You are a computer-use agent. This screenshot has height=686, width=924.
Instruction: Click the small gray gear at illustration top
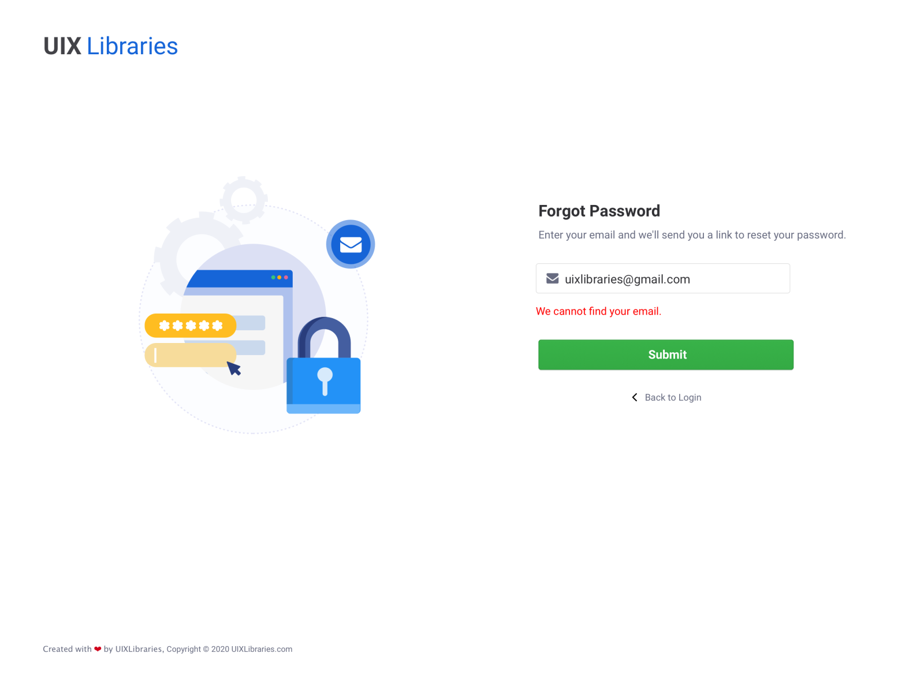coord(244,199)
